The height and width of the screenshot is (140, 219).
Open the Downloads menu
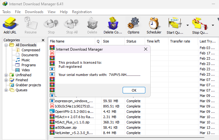[34, 12]
